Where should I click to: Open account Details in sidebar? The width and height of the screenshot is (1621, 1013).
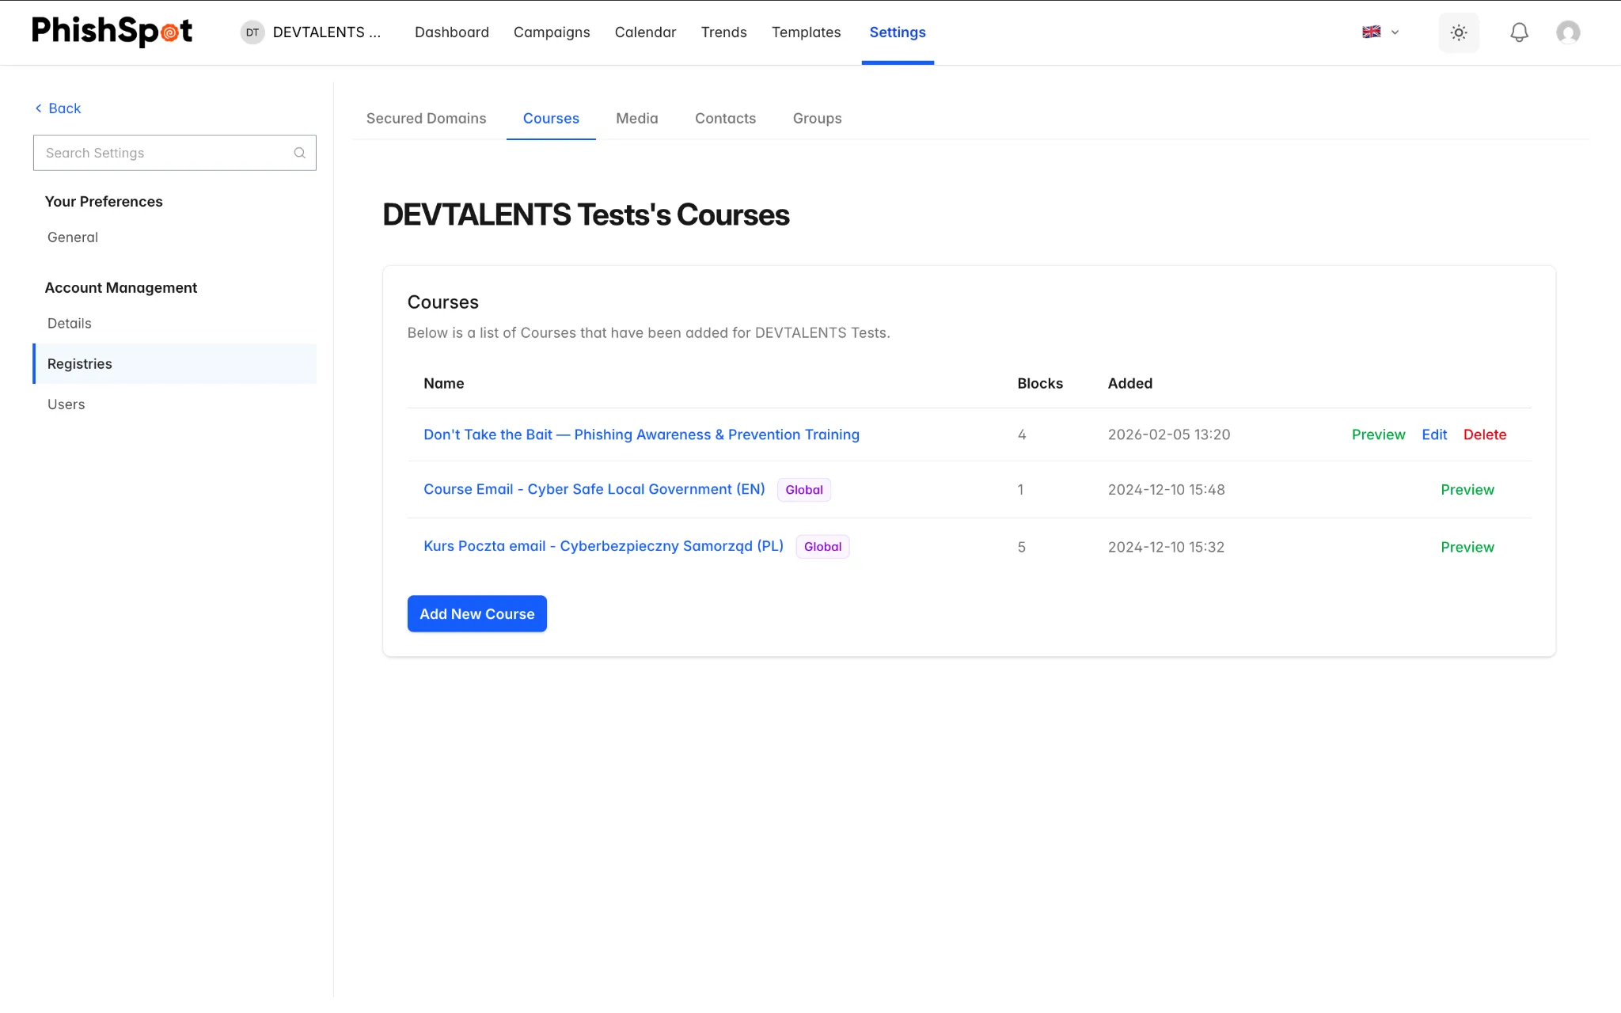pos(70,324)
